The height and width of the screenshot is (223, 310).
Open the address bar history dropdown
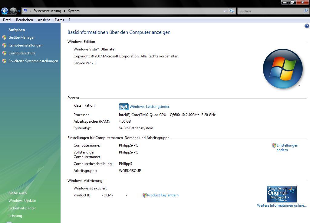click(x=225, y=11)
